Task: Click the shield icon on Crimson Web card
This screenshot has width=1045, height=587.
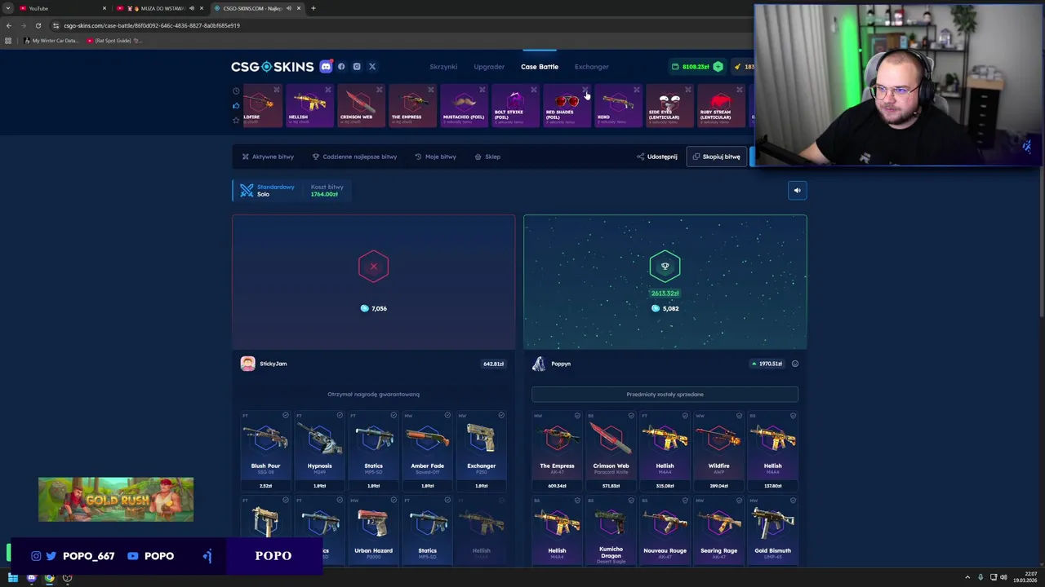Action: click(x=631, y=416)
